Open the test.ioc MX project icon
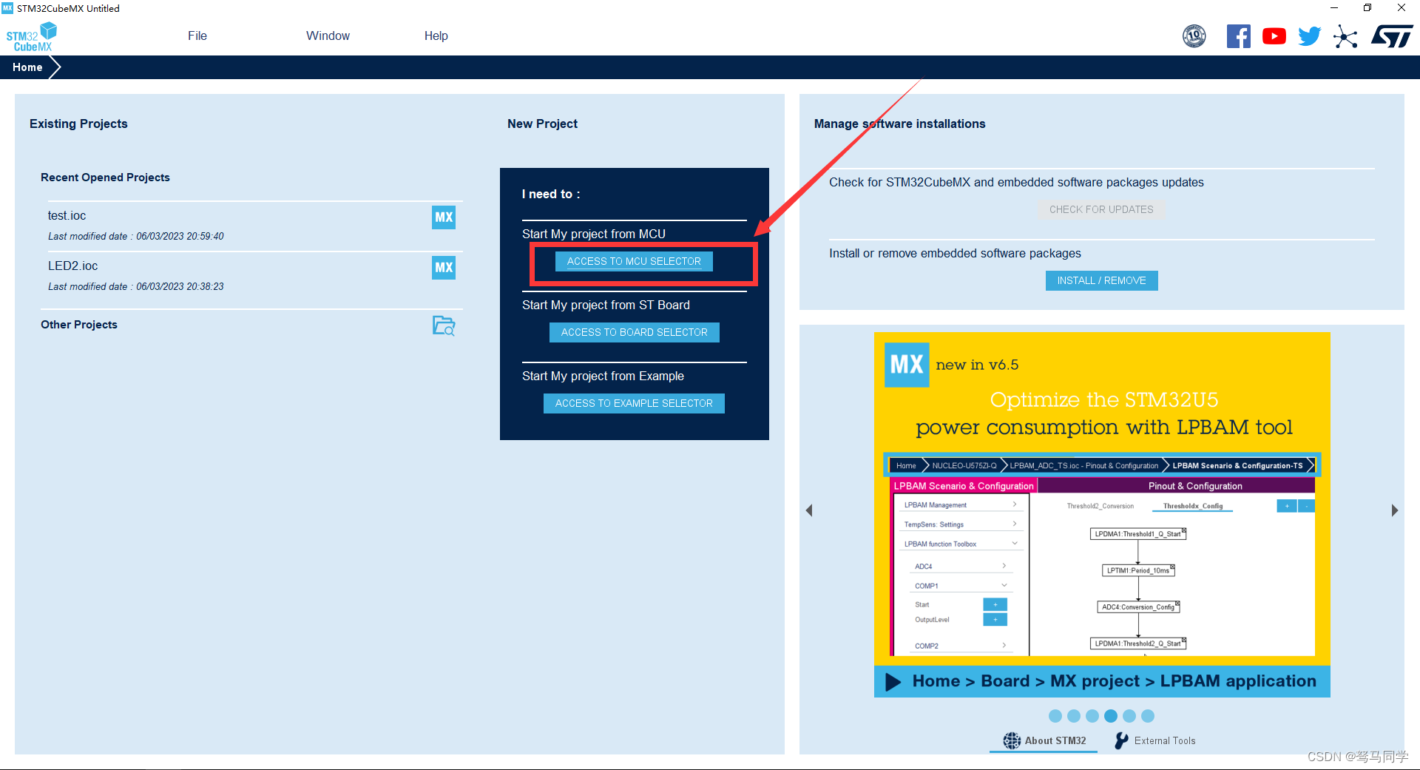 pos(444,217)
